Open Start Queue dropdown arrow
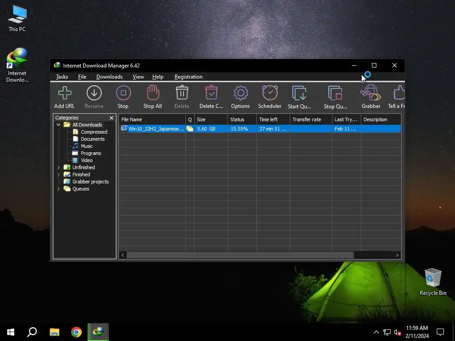The image size is (455, 341). click(317, 96)
